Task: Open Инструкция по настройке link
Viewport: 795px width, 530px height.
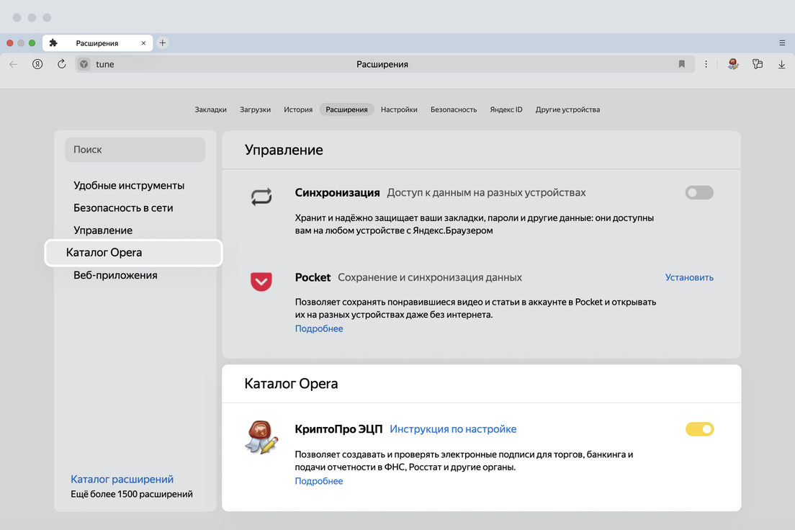Action: click(x=453, y=429)
